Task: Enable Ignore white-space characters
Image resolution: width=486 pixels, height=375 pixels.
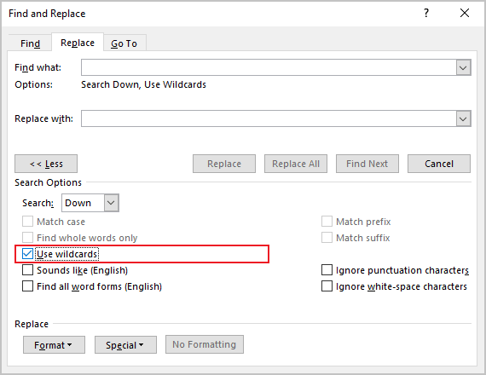Action: point(327,286)
